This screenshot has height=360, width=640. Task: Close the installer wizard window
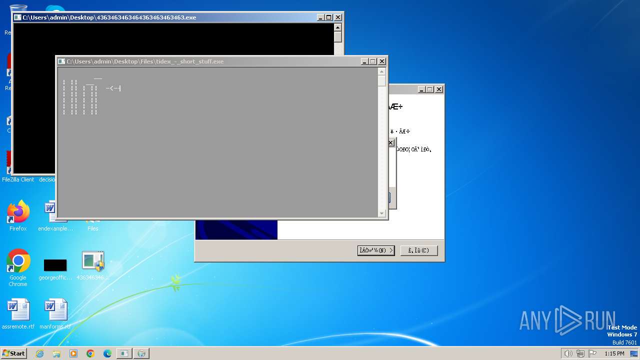click(x=439, y=89)
